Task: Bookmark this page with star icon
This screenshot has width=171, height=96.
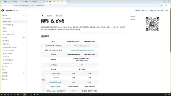Action: pos(161,6)
